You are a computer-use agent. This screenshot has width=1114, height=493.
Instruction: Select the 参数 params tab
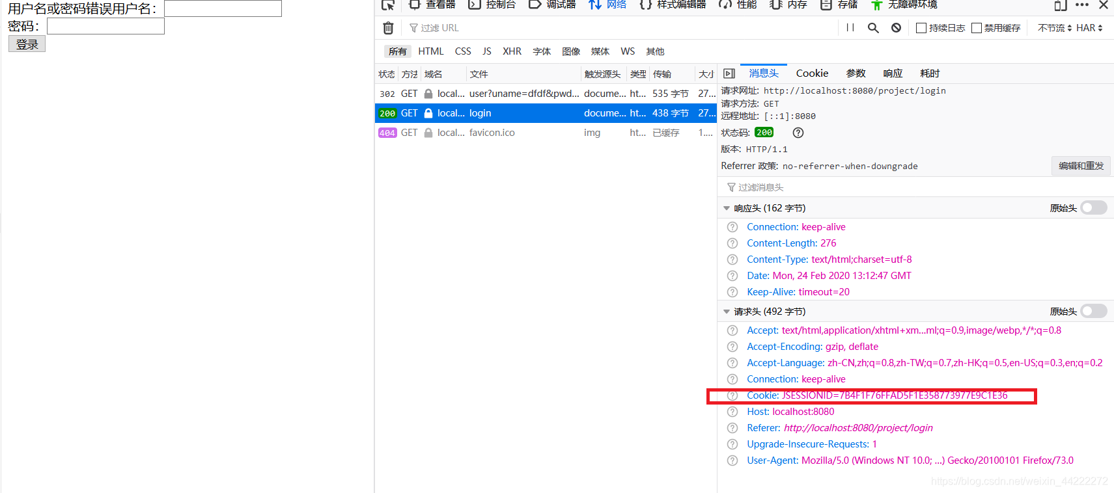tap(856, 73)
